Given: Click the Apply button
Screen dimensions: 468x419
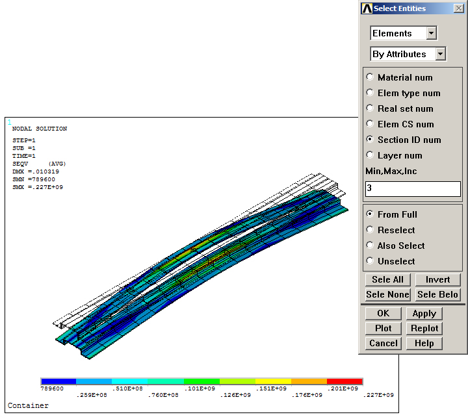Looking at the screenshot, I should tap(424, 313).
